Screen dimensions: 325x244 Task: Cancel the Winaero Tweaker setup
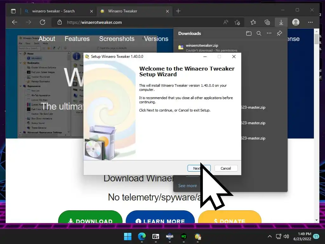pyautogui.click(x=226, y=168)
